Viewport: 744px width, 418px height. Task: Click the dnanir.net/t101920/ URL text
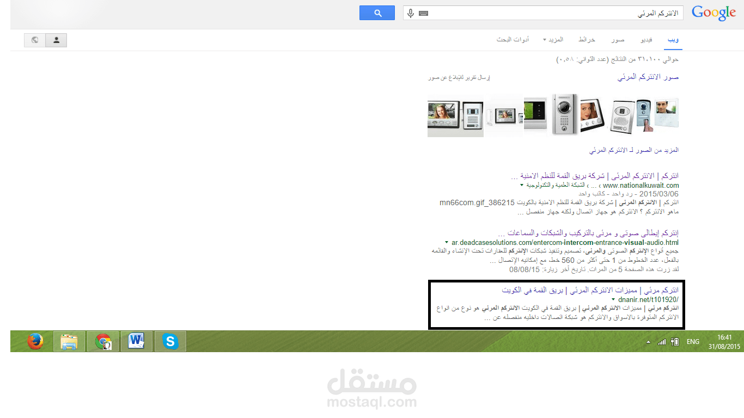649,299
